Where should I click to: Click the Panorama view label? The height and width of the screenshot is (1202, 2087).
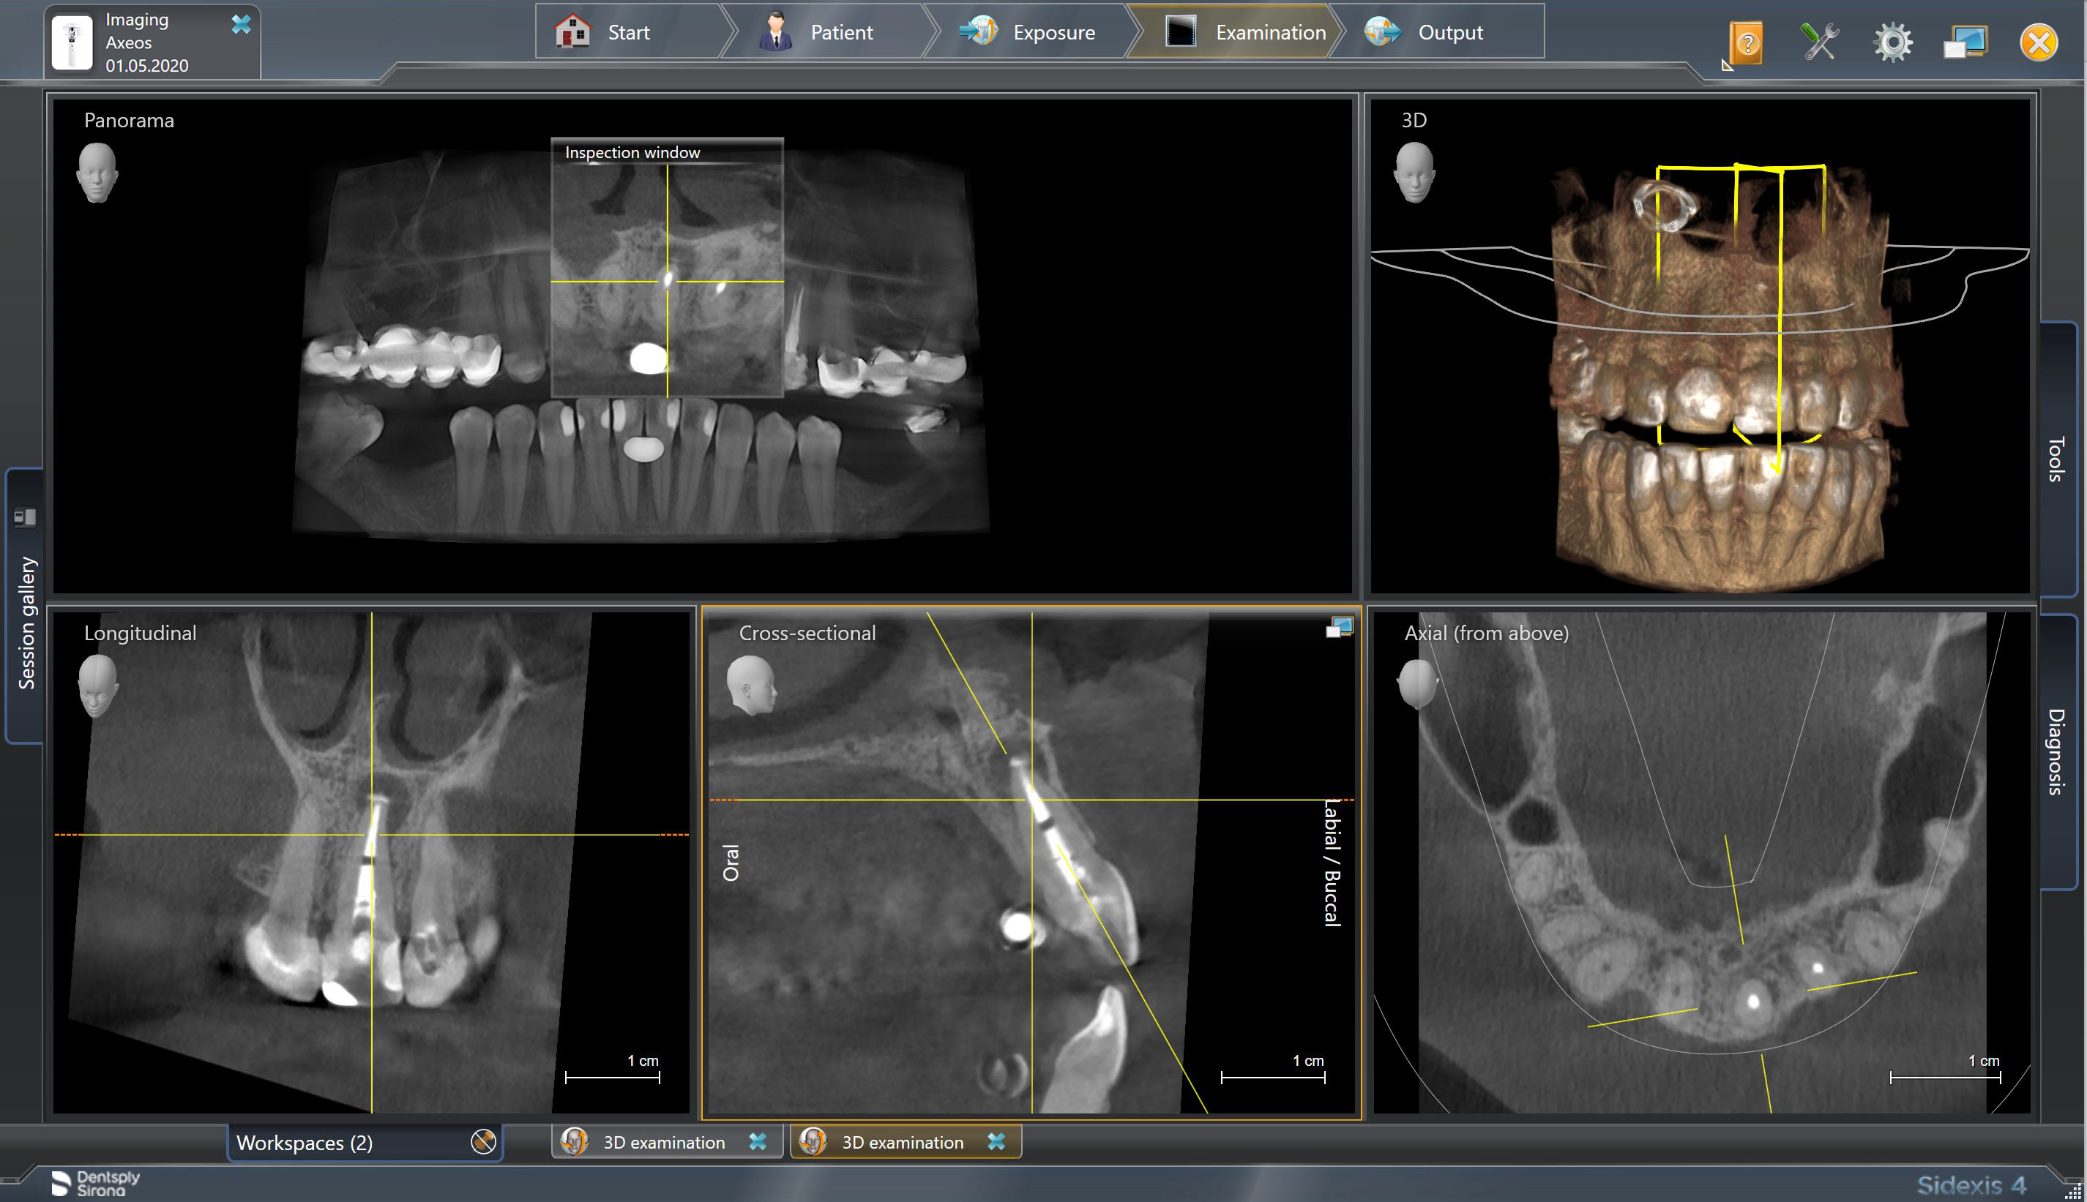click(x=129, y=121)
